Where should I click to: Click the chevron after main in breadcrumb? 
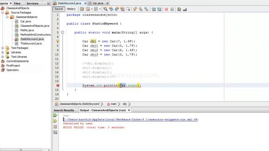tap(119, 104)
